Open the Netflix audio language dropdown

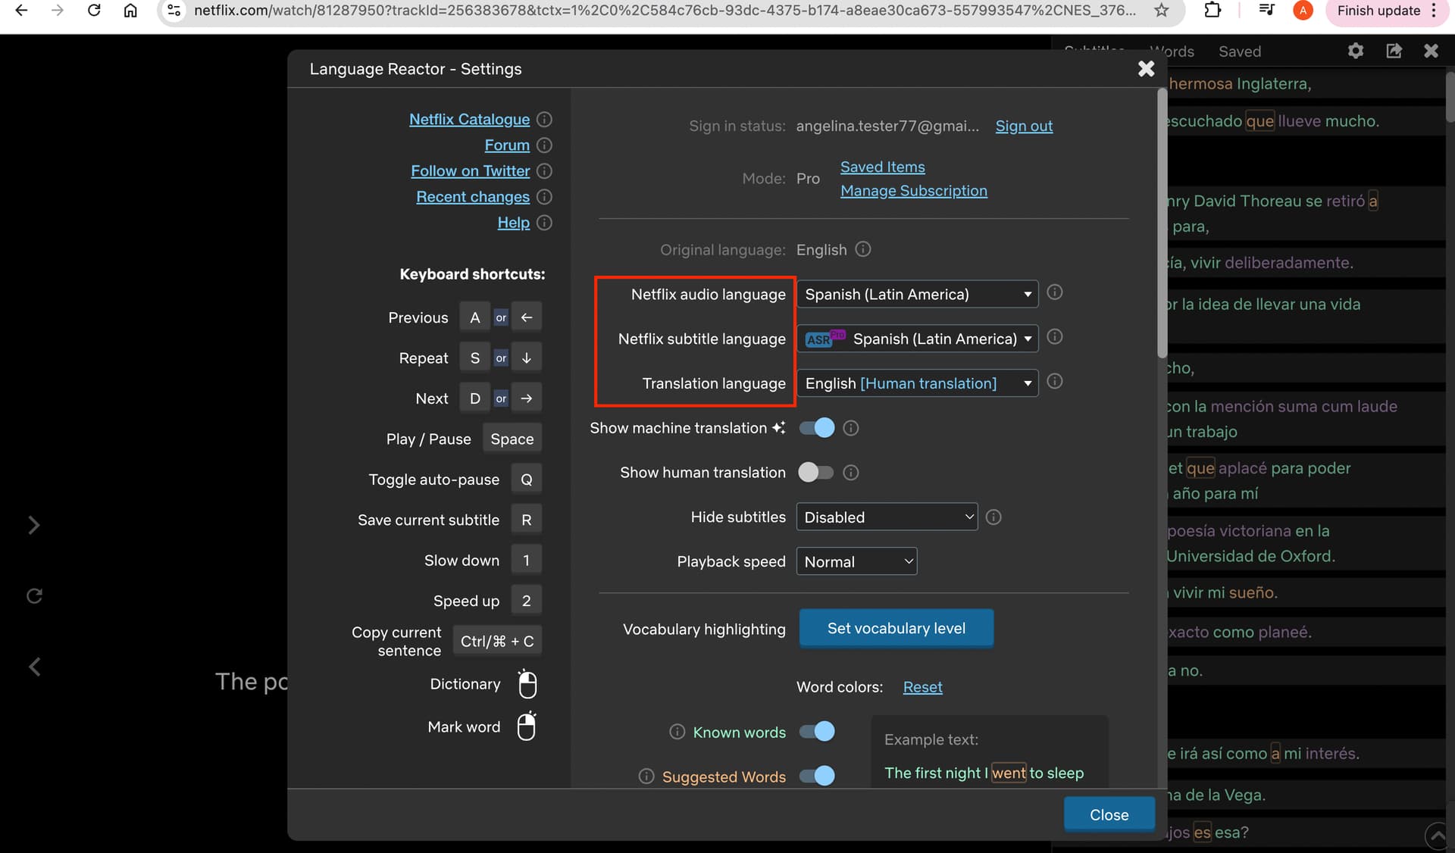[x=917, y=294]
